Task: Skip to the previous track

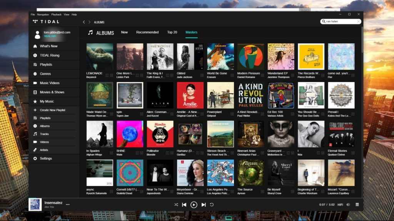Action: pos(184,205)
